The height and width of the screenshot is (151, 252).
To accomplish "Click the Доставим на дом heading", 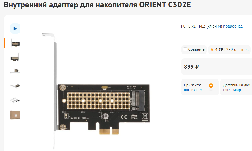I will pyautogui.click(x=237, y=85).
